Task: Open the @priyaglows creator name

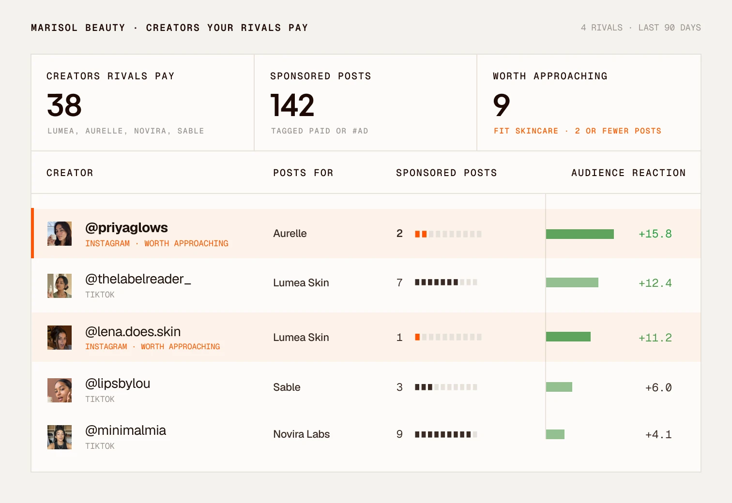Action: click(x=126, y=227)
